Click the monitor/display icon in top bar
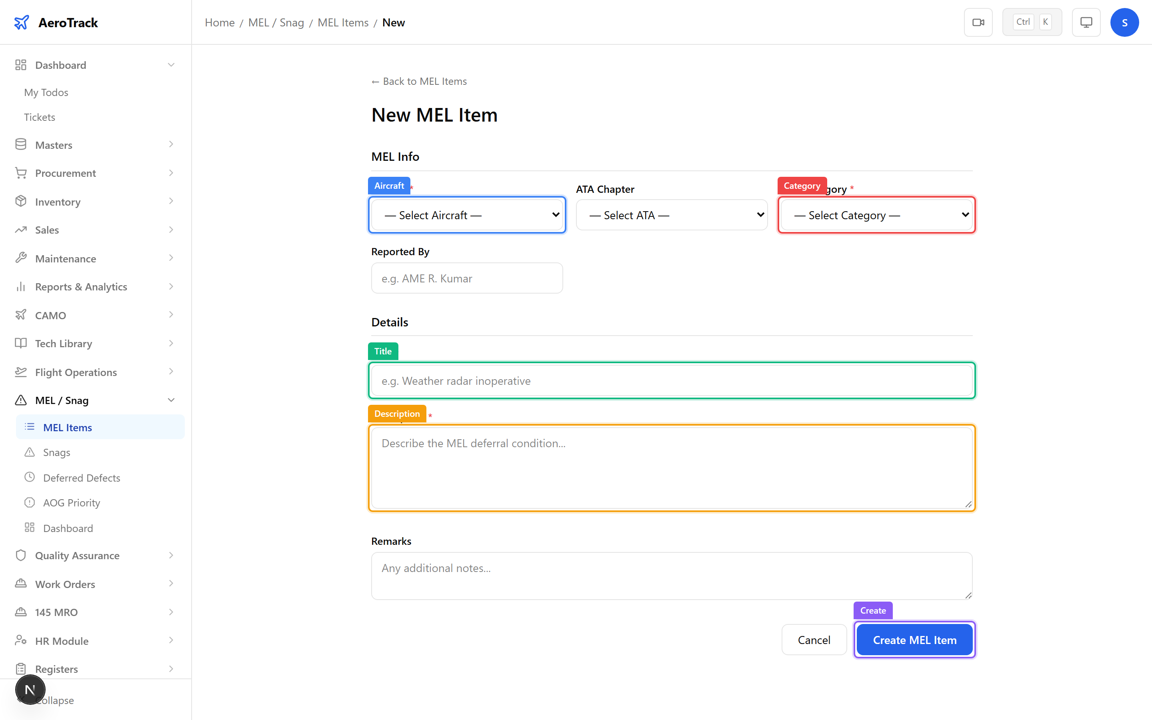 coord(1086,22)
